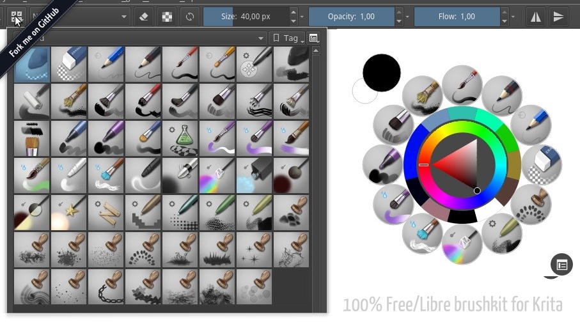Image resolution: width=580 pixels, height=328 pixels.
Task: Select the black foreground color swatch
Action: (381, 72)
